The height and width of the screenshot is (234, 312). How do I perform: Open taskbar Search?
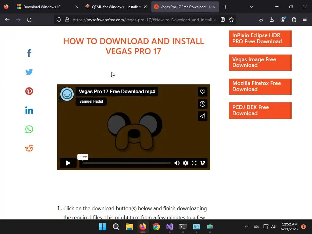(x=116, y=227)
